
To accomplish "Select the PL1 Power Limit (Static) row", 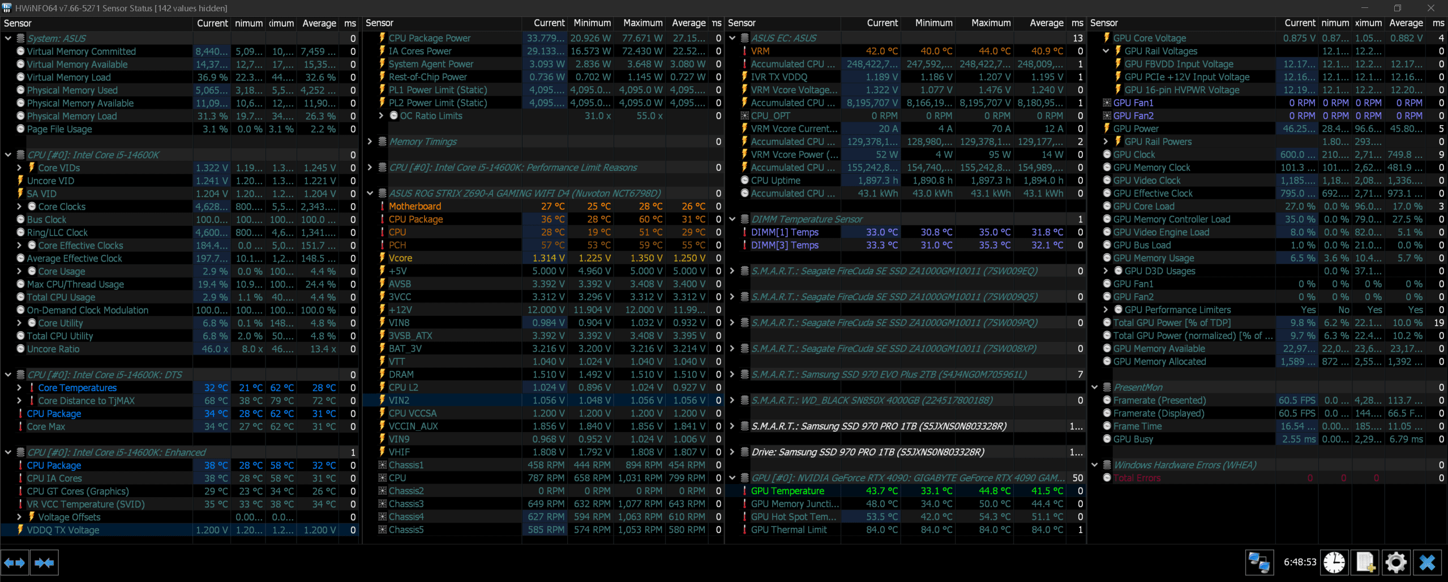I will pos(543,89).
